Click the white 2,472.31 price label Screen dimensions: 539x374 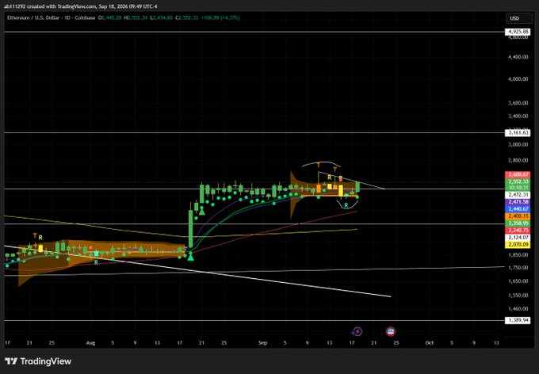coord(518,195)
